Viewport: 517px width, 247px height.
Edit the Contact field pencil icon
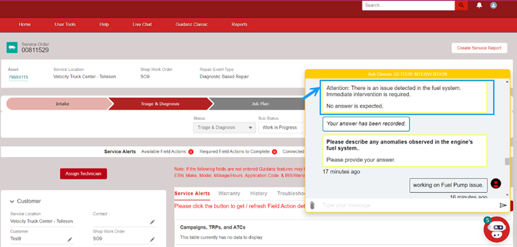[x=152, y=222]
